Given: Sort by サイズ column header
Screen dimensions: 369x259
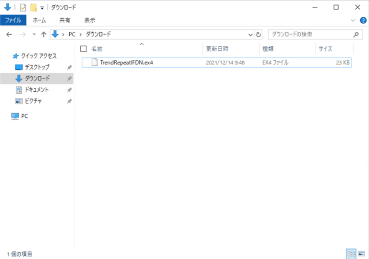Looking at the screenshot, I should (325, 48).
